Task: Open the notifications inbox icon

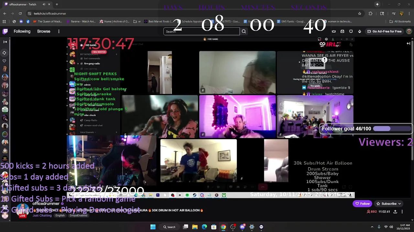Action: [342, 31]
